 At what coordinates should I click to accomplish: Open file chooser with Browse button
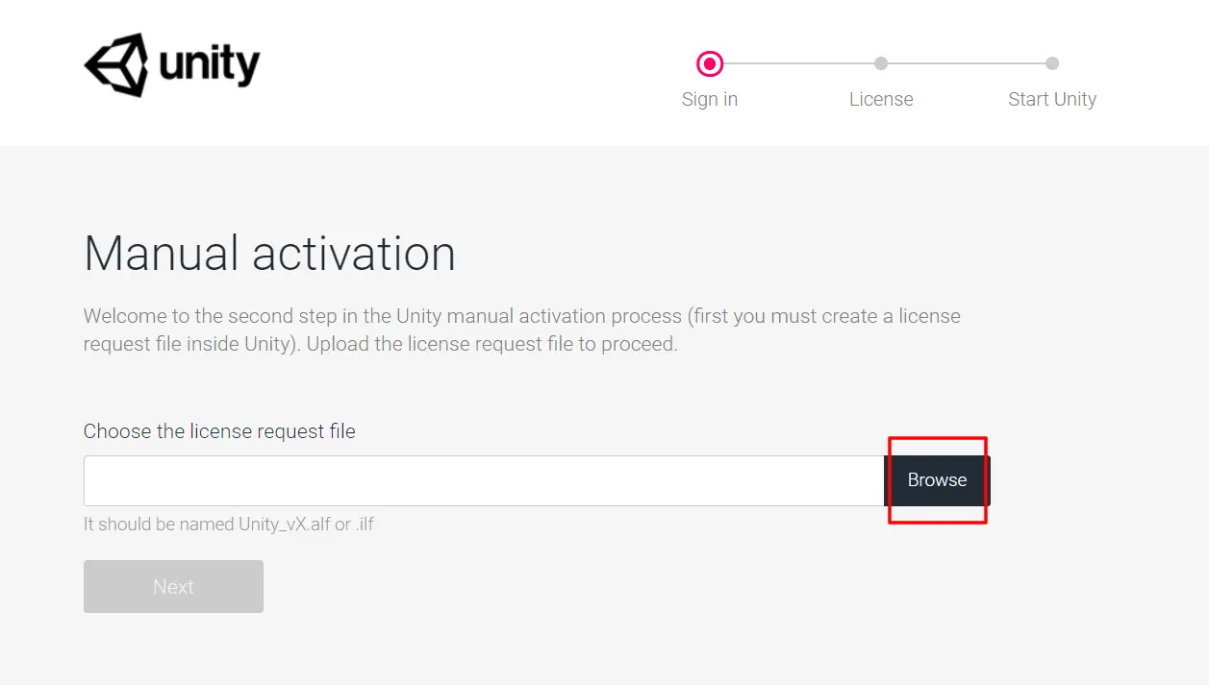[x=937, y=480]
